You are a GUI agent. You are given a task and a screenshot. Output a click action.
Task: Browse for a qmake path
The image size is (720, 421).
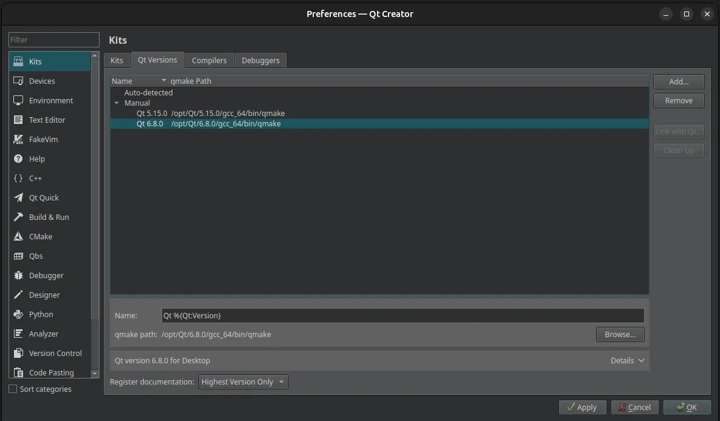pos(620,334)
